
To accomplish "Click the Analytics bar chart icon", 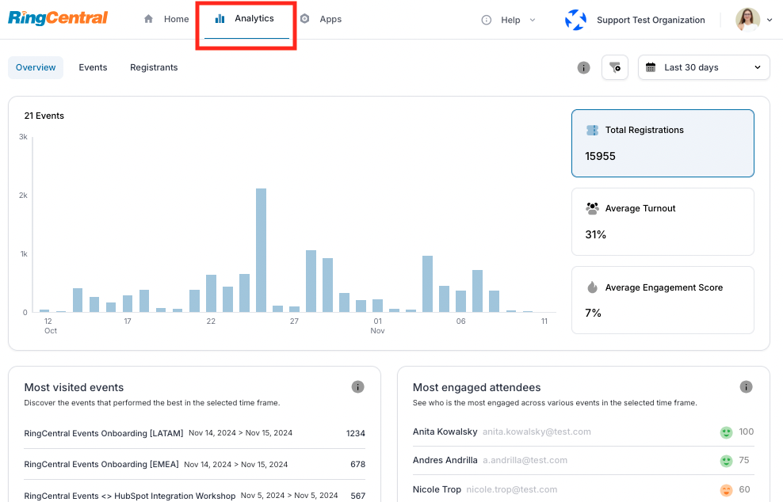I will [x=220, y=18].
